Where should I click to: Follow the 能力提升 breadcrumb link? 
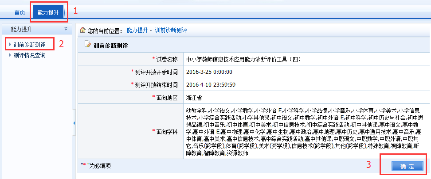[137, 30]
